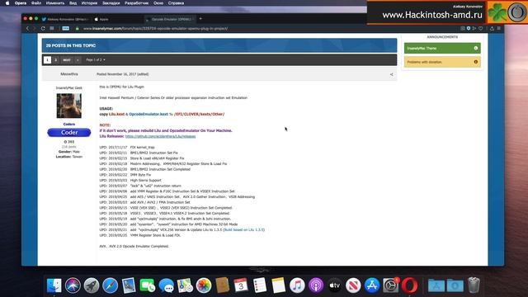Image resolution: width=528 pixels, height=297 pixels.
Task: Open Photos from the Dock
Action: point(204,285)
